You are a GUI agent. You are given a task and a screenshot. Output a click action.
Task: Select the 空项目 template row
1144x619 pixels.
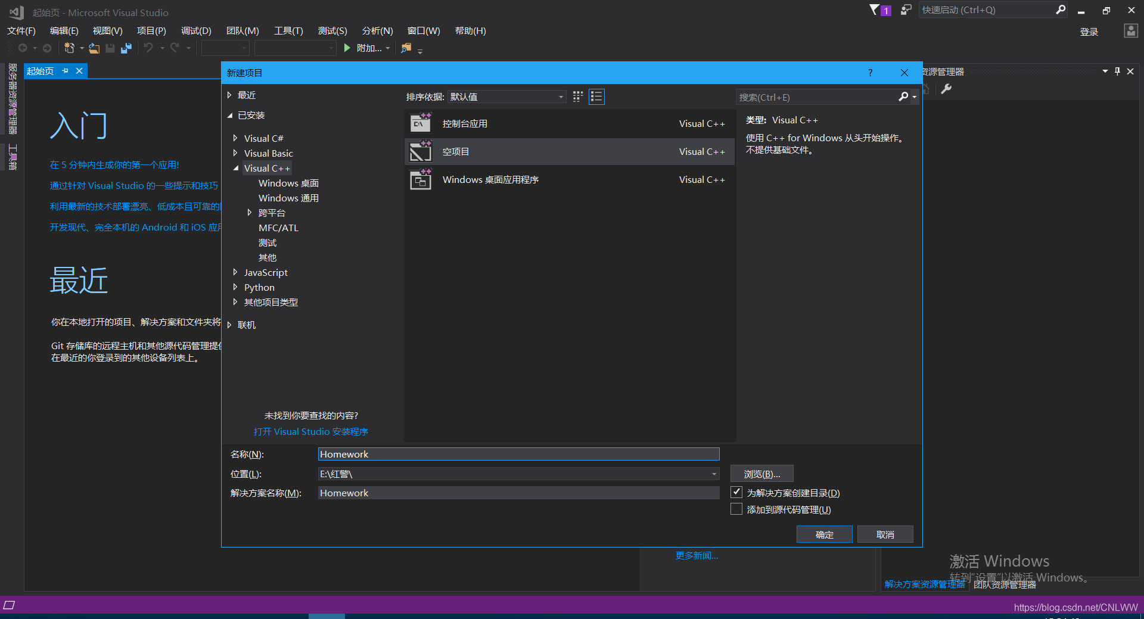[x=570, y=152]
